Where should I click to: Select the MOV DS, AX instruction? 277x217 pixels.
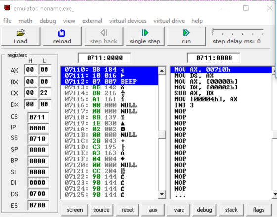[x=221, y=76]
